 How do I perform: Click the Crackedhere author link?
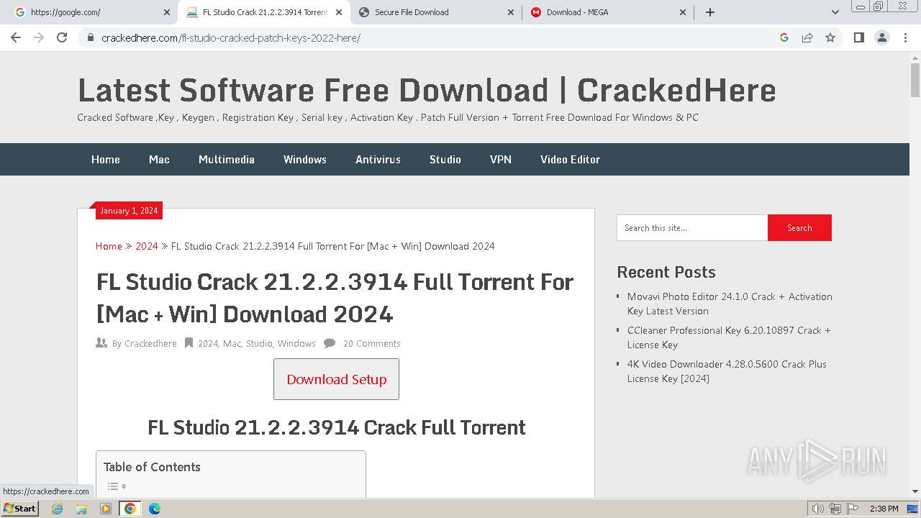(x=150, y=344)
